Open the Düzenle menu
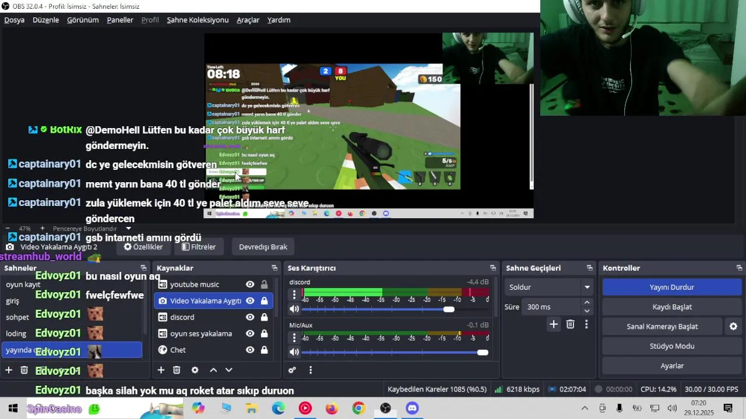746x419 pixels. (46, 20)
